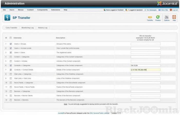Click the SP Transfer lightning logo icon
Screen dimensions: 180x115
click(x=7, y=18)
